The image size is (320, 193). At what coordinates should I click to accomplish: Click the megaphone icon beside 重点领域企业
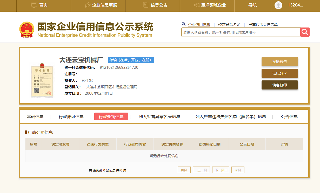197,5
